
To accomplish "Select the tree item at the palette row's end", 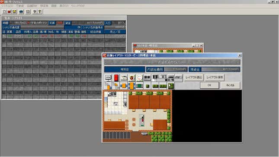I will point(171,86).
